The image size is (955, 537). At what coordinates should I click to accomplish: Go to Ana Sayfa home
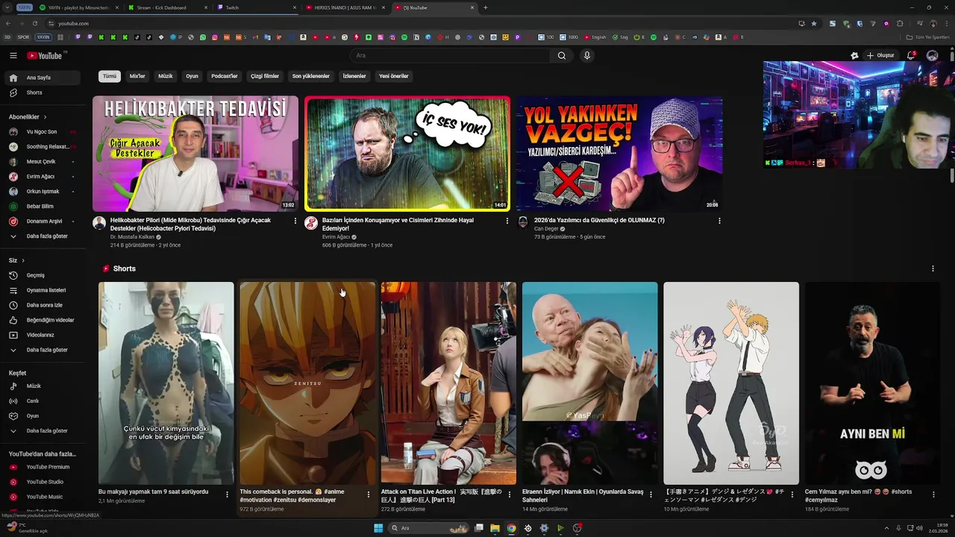tap(41, 78)
